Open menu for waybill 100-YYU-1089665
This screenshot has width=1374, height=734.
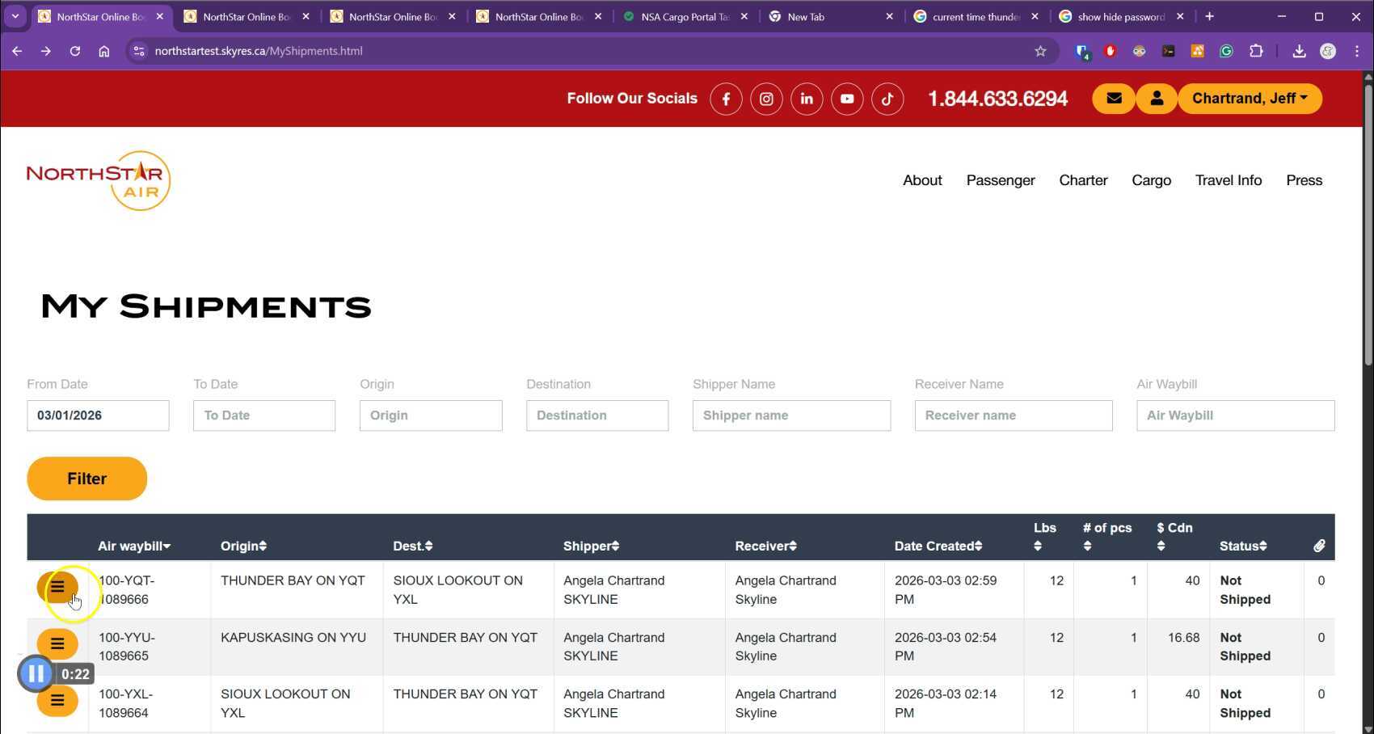pyautogui.click(x=57, y=644)
